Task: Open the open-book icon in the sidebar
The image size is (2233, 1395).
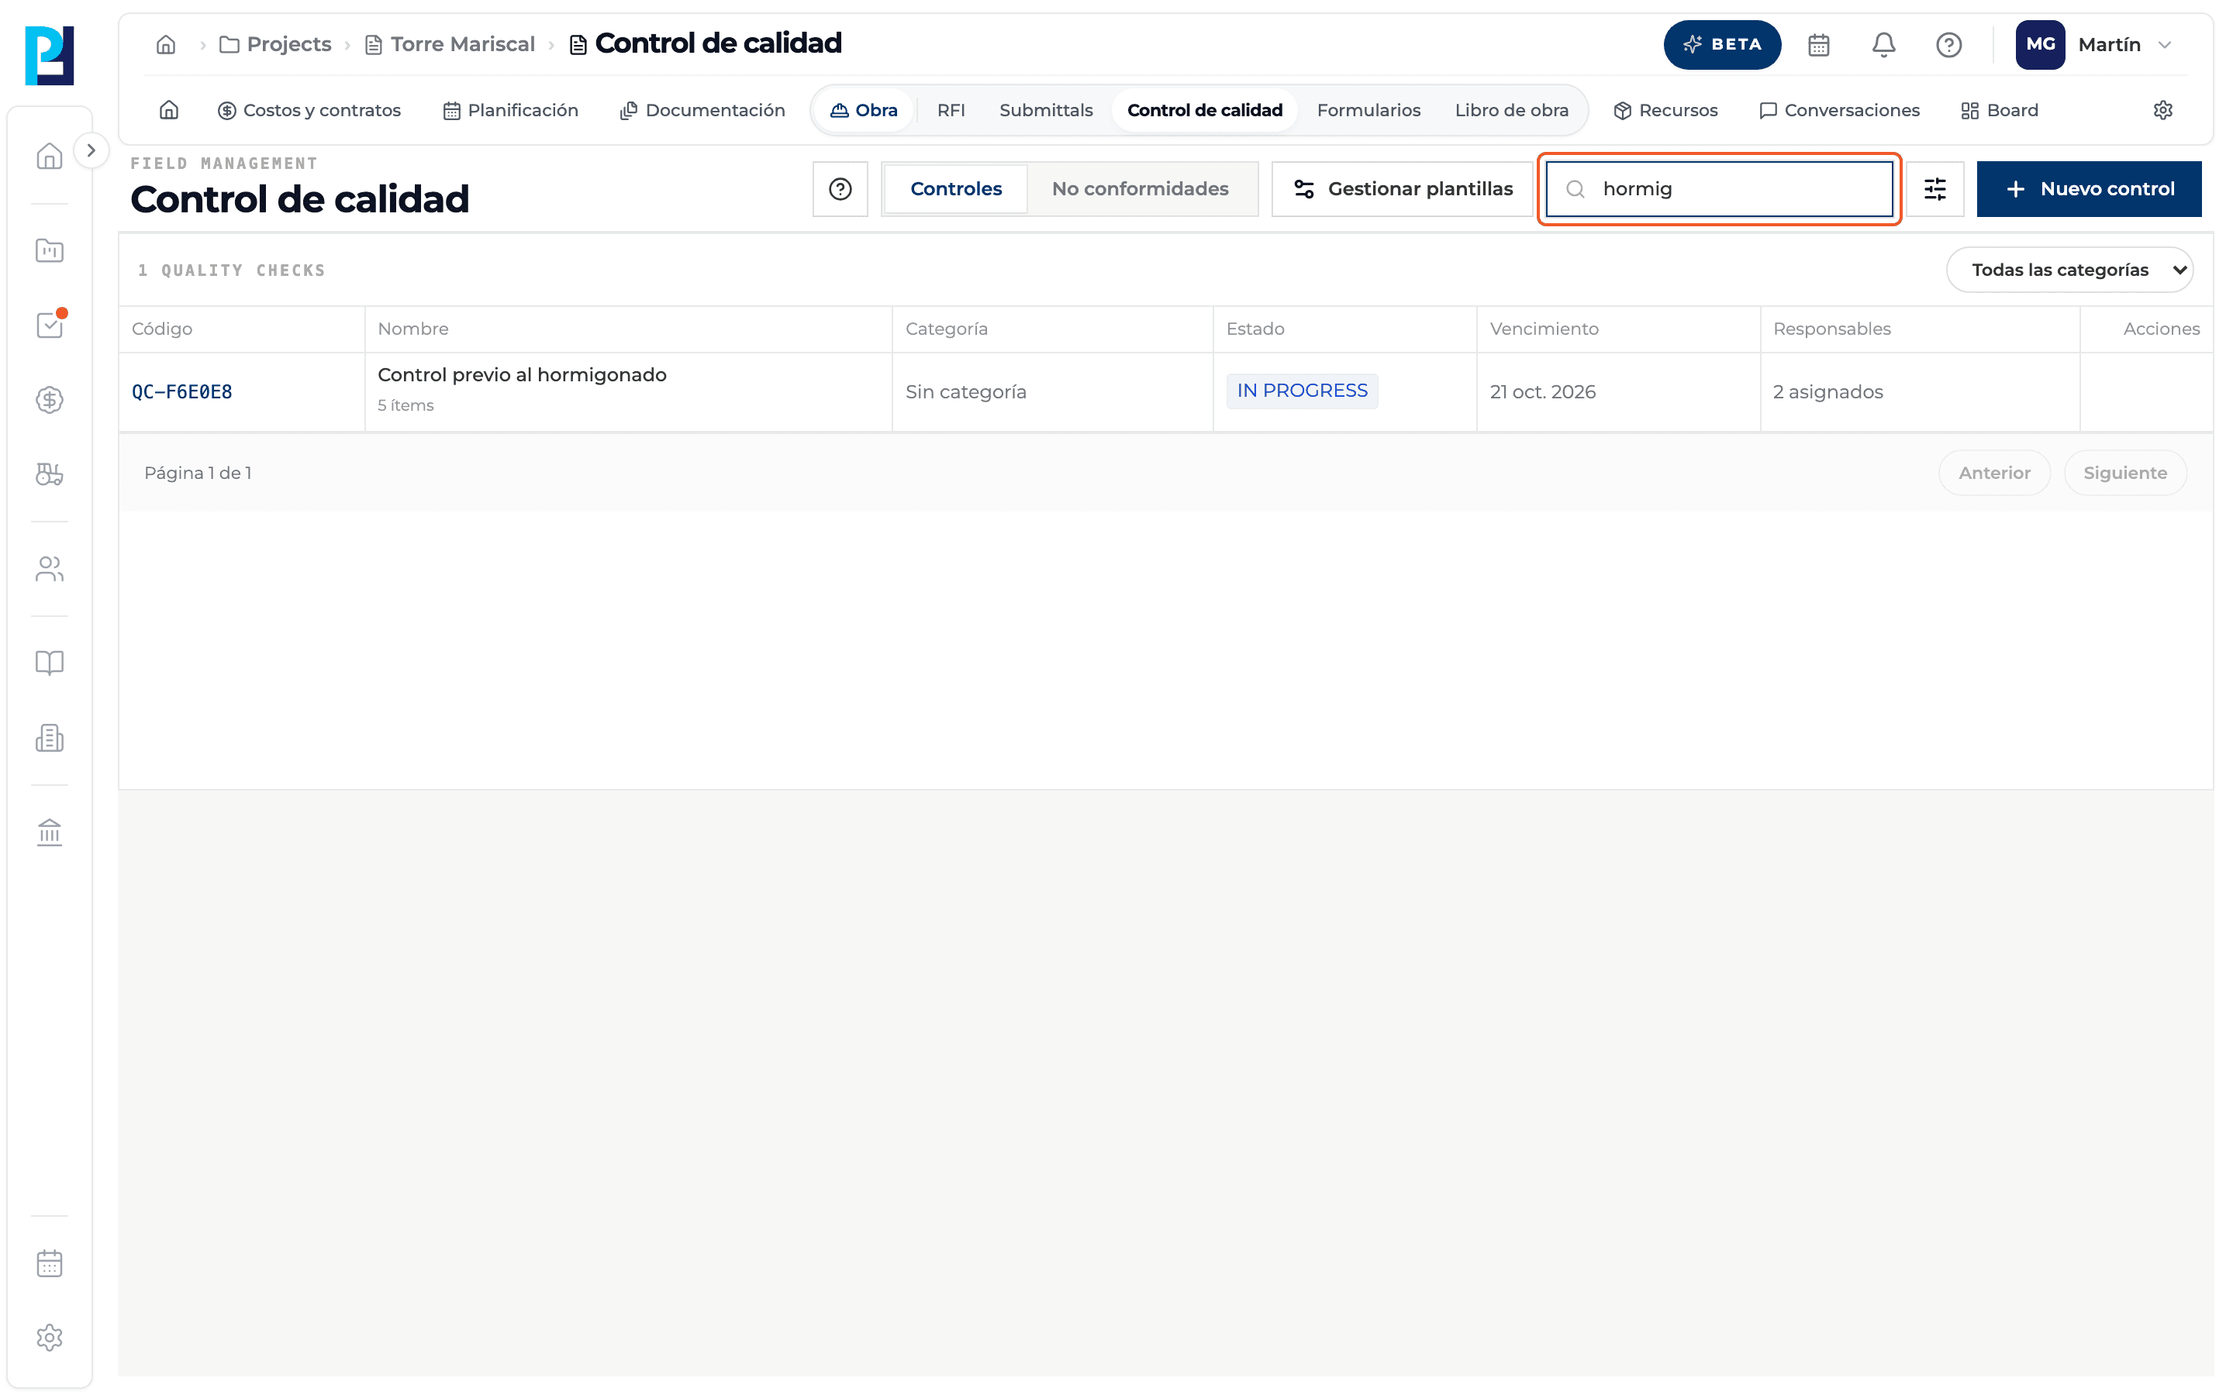Action: [x=50, y=663]
